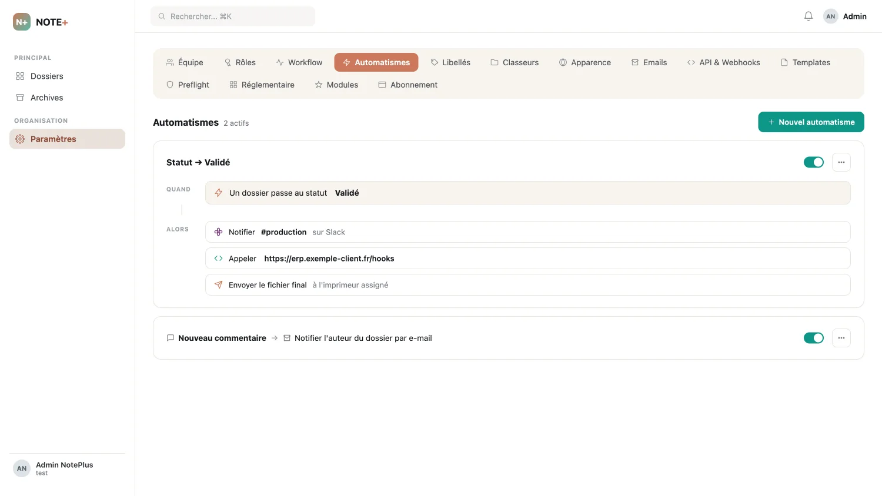Open the Classeurs tab
The width and height of the screenshot is (882, 496).
[x=514, y=62]
